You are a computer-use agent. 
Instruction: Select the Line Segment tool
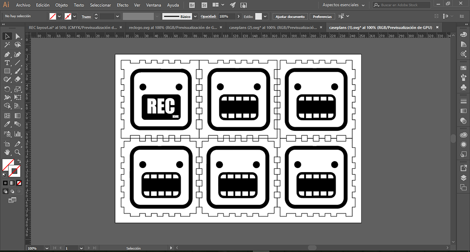18,63
